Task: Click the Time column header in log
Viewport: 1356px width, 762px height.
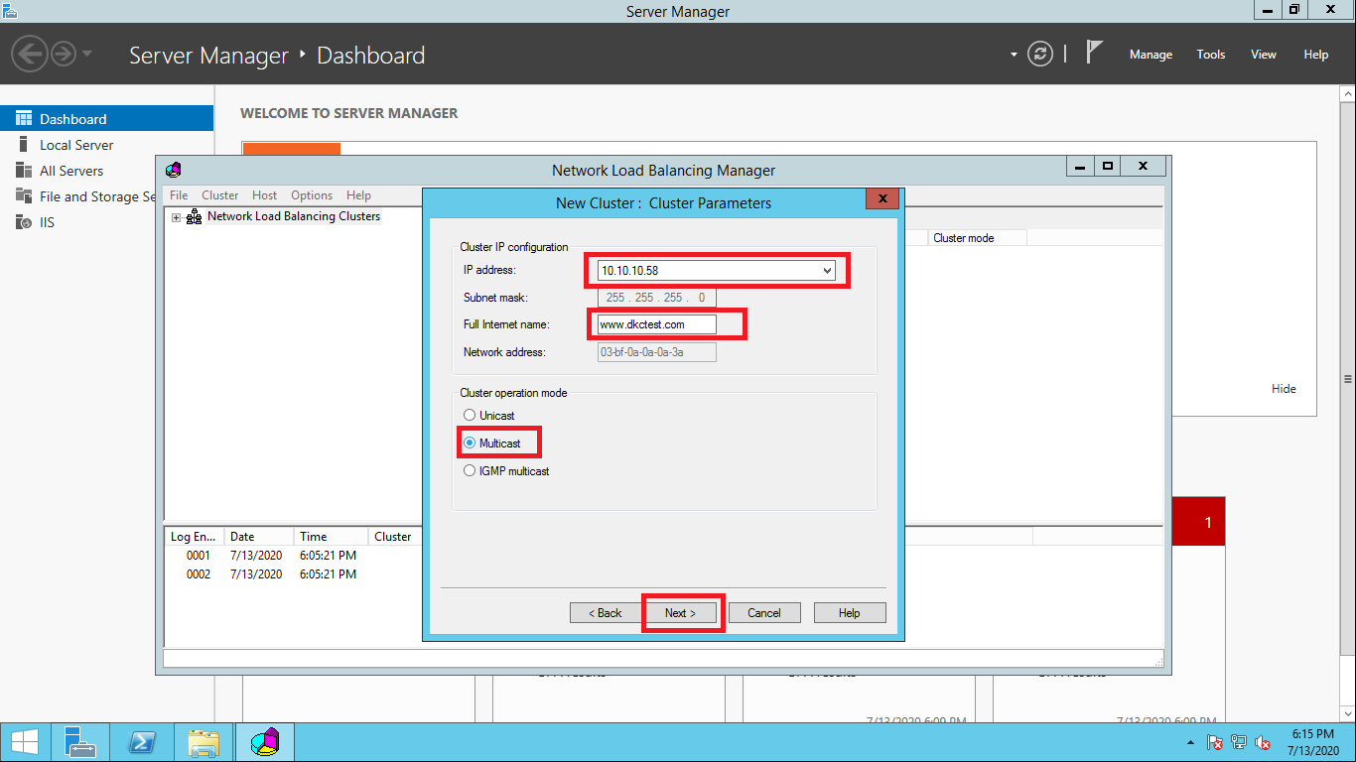Action: click(331, 537)
